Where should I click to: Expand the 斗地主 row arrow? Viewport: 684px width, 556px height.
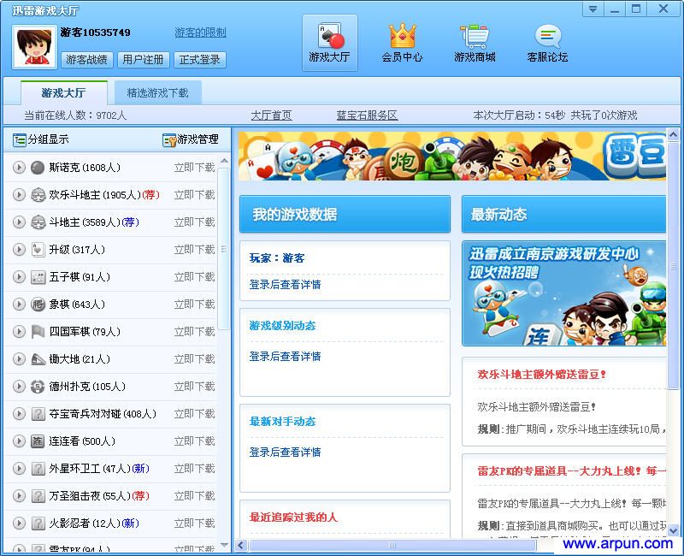tap(19, 222)
